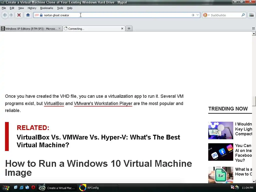Open the Help menu
Screen dimensions: 256x192
point(70,8)
